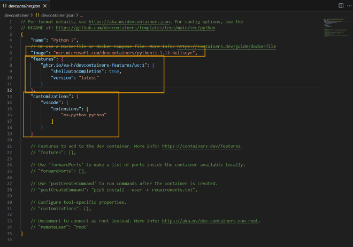Click closing brace on line 35

(x=22, y=234)
